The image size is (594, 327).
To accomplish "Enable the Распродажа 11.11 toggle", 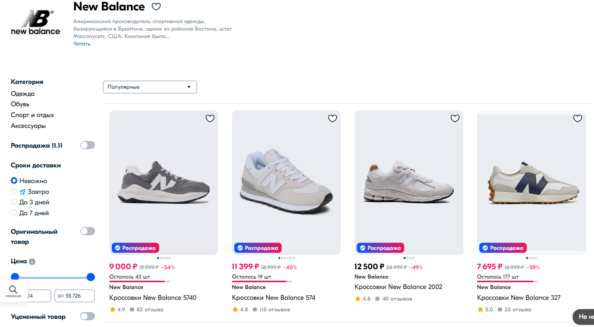I will [x=88, y=145].
